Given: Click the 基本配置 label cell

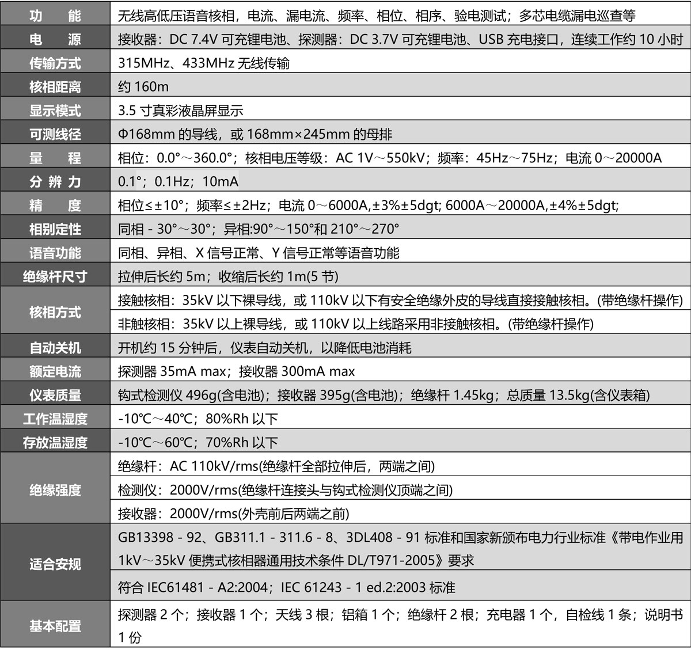Looking at the screenshot, I should click(x=55, y=625).
